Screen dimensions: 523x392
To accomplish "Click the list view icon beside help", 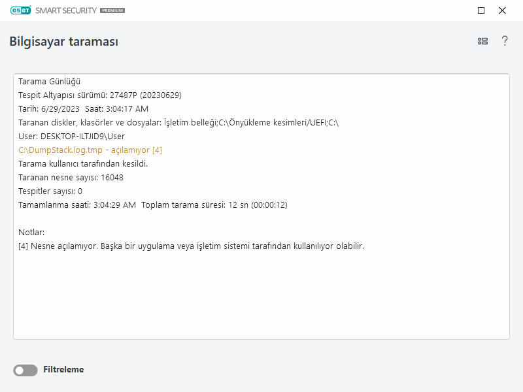I will click(x=482, y=41).
